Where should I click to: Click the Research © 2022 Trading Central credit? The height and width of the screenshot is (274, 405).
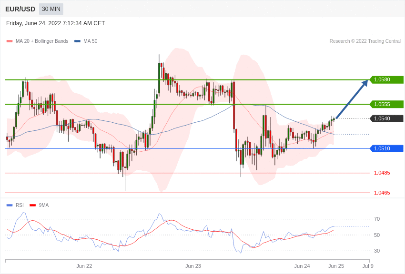[365, 41]
